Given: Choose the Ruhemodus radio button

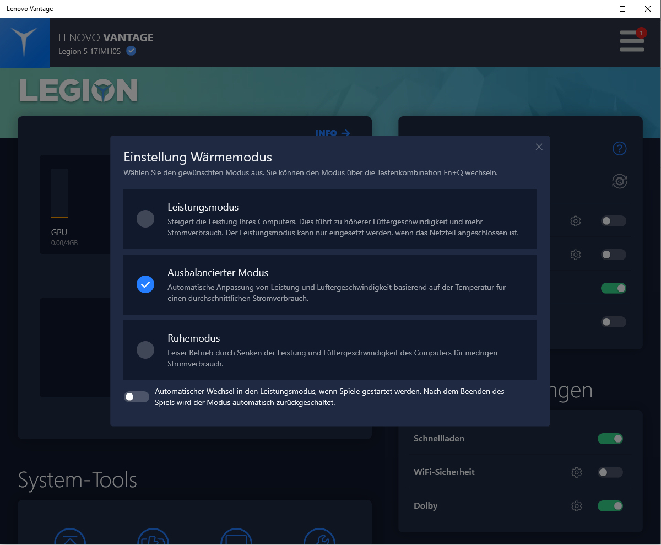Looking at the screenshot, I should tap(145, 350).
